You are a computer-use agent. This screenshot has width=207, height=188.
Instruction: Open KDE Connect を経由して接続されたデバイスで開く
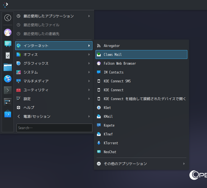pyautogui.click(x=141, y=99)
